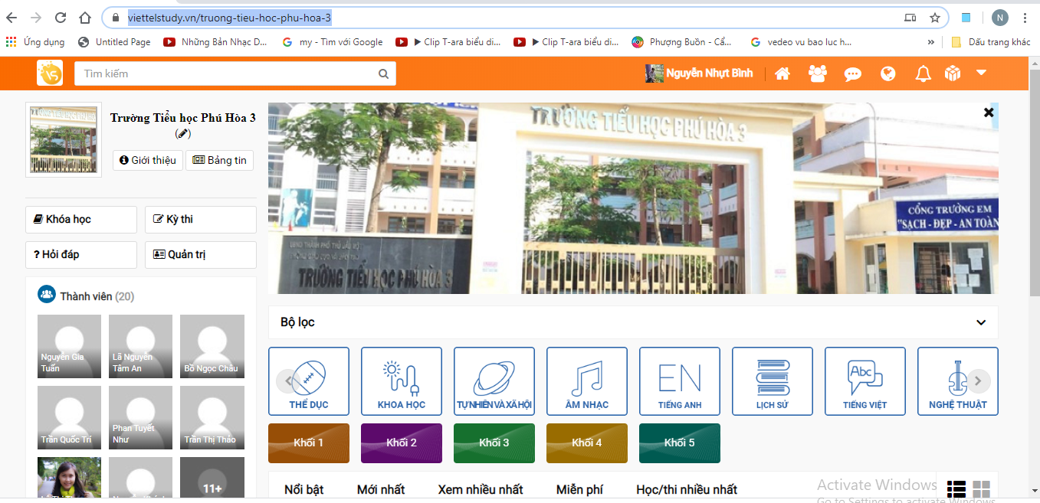Switch to list view layout
This screenshot has height=503, width=1040.
point(956,489)
